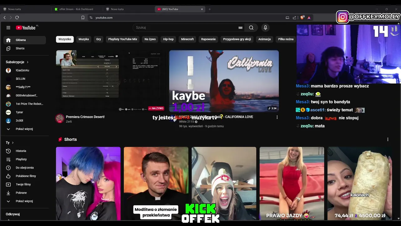The image size is (401, 226).
Task: Open the kaloriach burrito Short
Action: click(x=360, y=184)
